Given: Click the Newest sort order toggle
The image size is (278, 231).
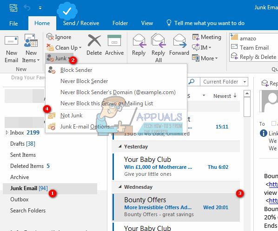Looking at the screenshot, I should (x=225, y=96).
